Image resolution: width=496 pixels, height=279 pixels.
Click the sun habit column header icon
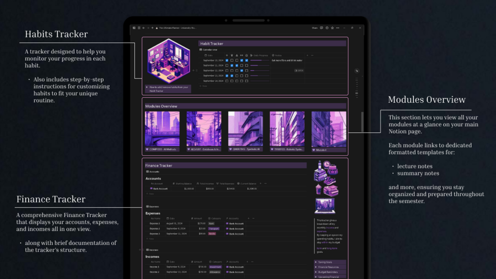227,55
